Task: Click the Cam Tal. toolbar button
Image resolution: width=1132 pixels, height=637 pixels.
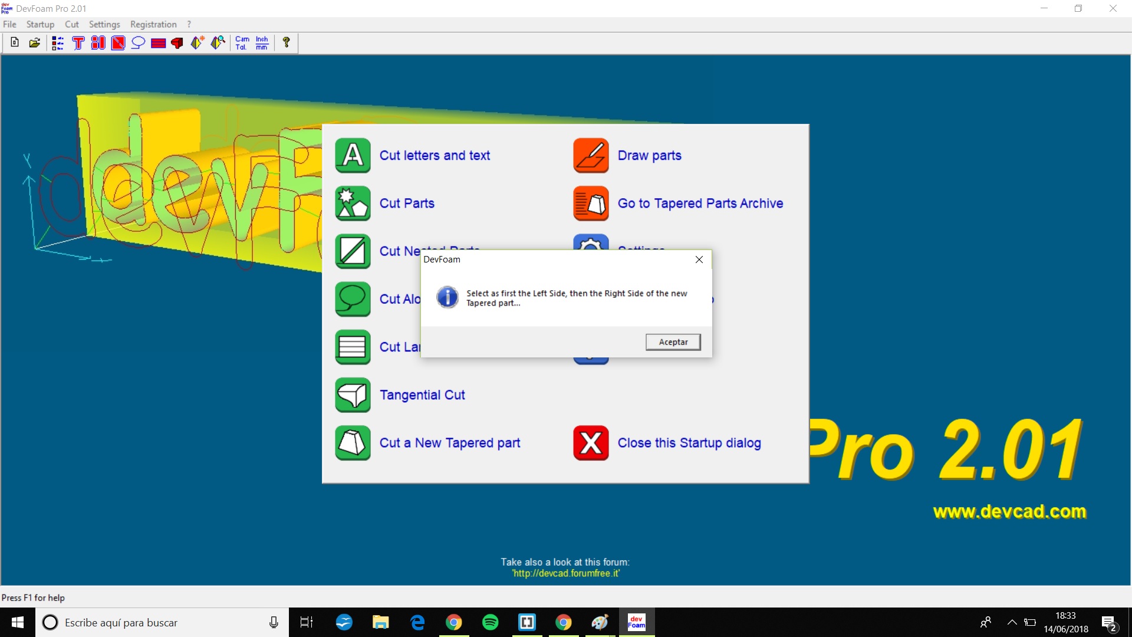Action: [x=242, y=42]
